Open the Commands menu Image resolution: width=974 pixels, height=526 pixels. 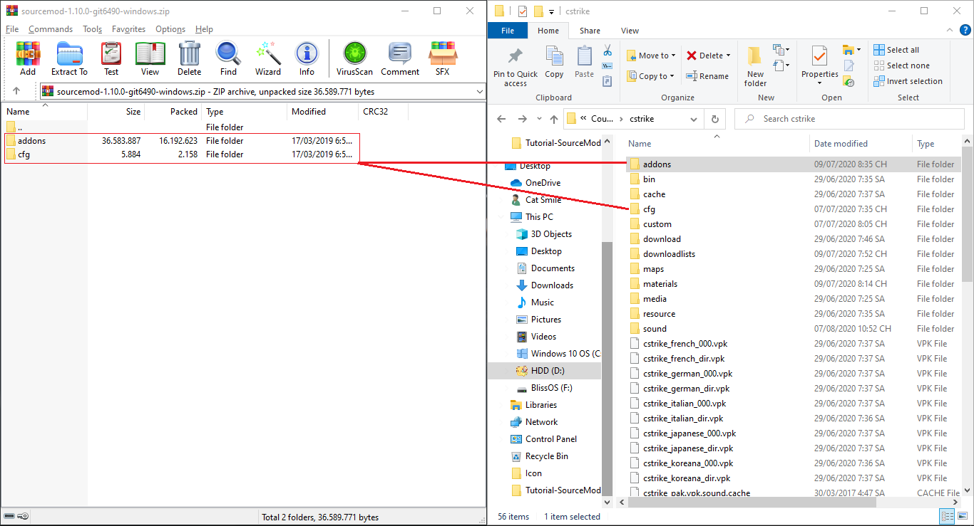(51, 29)
